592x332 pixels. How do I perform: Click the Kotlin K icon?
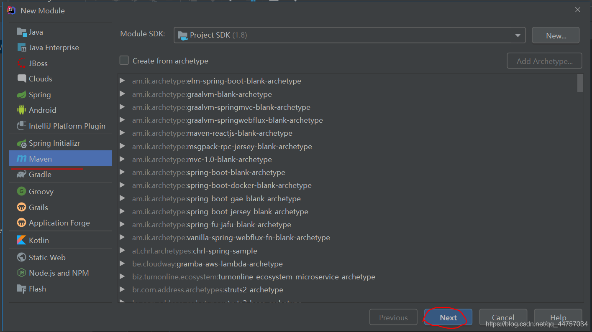21,240
